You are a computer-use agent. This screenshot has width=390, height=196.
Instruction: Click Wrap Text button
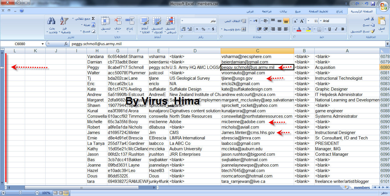point(235,21)
